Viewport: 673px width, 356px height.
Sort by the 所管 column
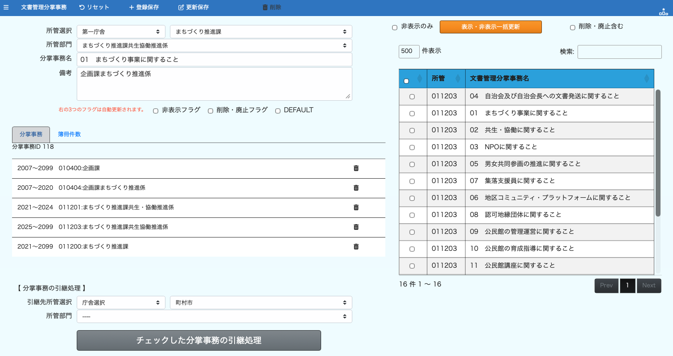[446, 78]
